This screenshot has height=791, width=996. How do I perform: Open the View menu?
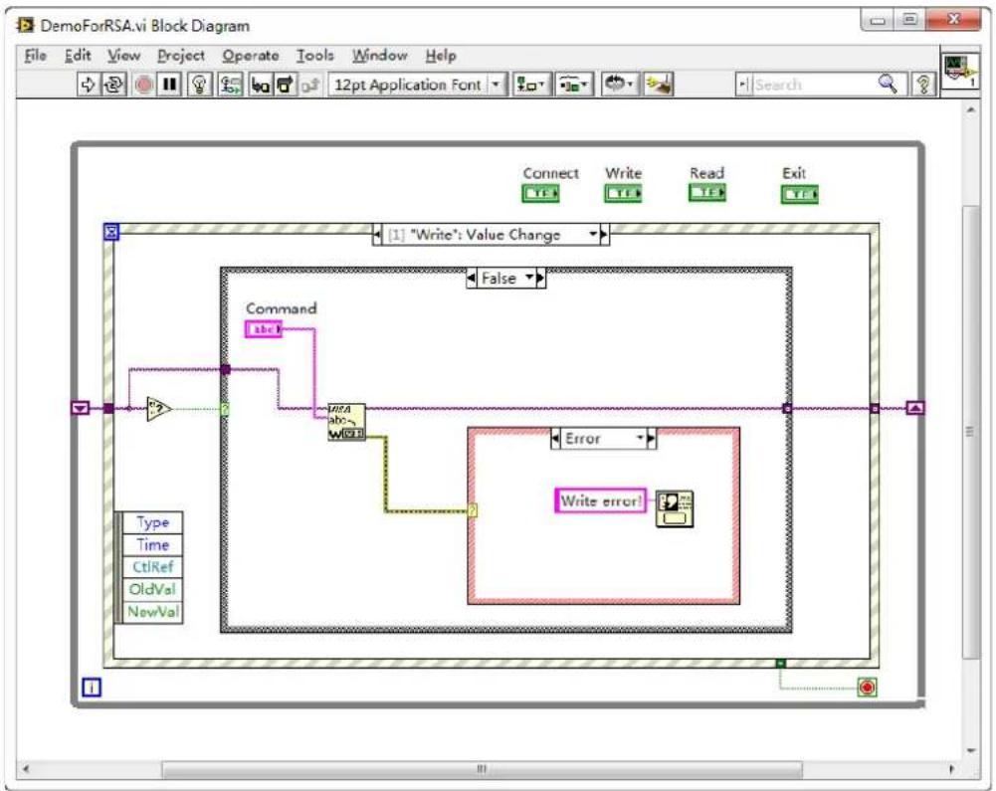point(123,56)
